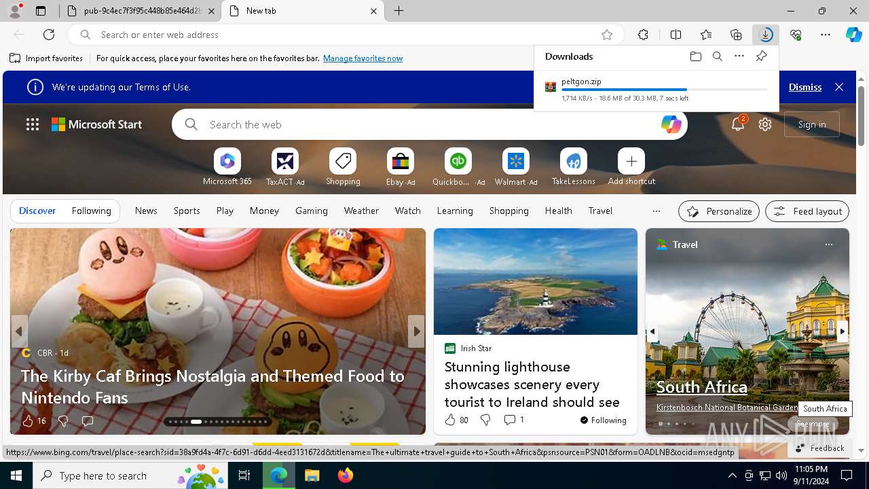Open the Windows Start menu
The height and width of the screenshot is (489, 869).
pyautogui.click(x=16, y=475)
